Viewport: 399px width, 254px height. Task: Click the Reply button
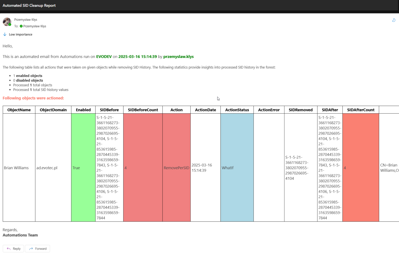pos(13,248)
